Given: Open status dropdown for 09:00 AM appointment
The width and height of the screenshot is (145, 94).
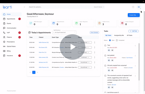Looking at the screenshot, I should click(85, 48).
